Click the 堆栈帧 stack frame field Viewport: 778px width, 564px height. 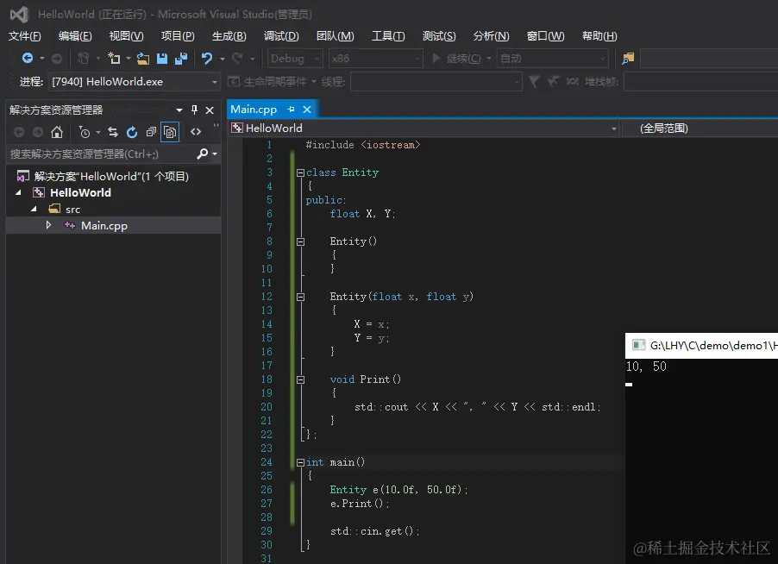[700, 81]
